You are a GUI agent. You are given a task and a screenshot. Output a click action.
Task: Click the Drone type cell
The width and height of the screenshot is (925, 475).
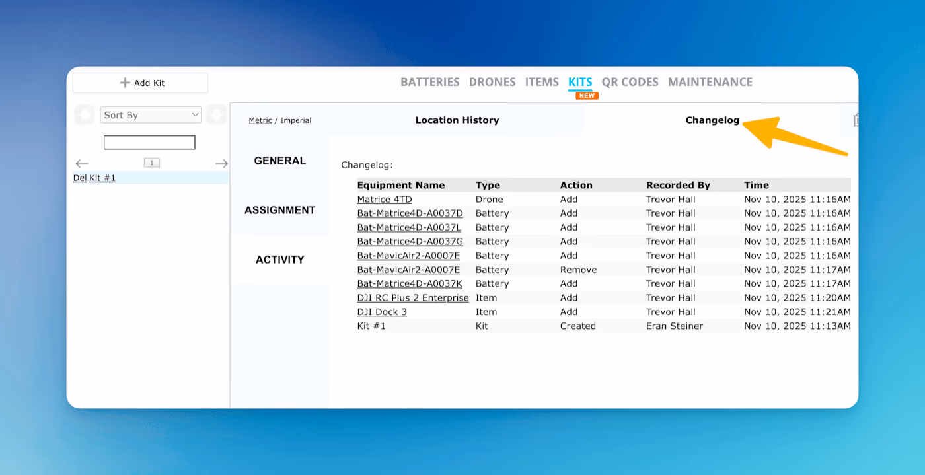pyautogui.click(x=489, y=200)
